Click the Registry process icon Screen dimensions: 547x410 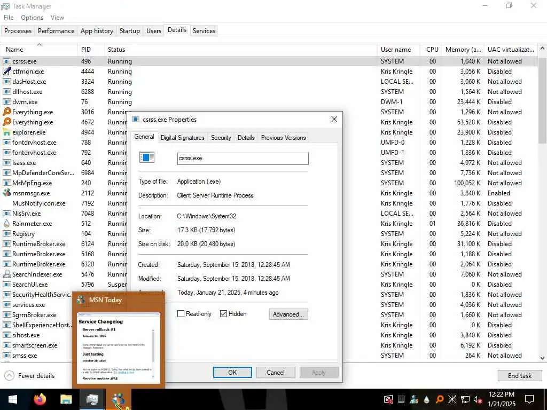point(6,234)
